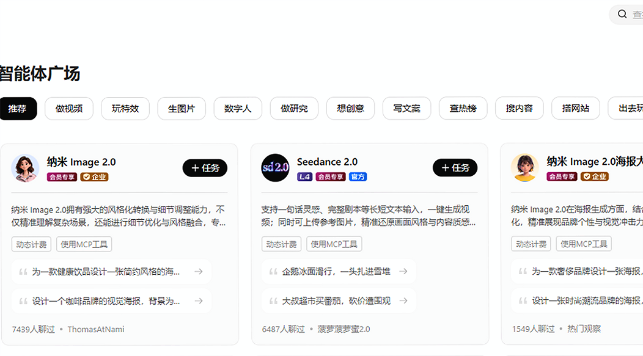Choose prompt 为一款奢侈品牌设计一张海报
643x356 pixels.
pyautogui.click(x=577, y=271)
